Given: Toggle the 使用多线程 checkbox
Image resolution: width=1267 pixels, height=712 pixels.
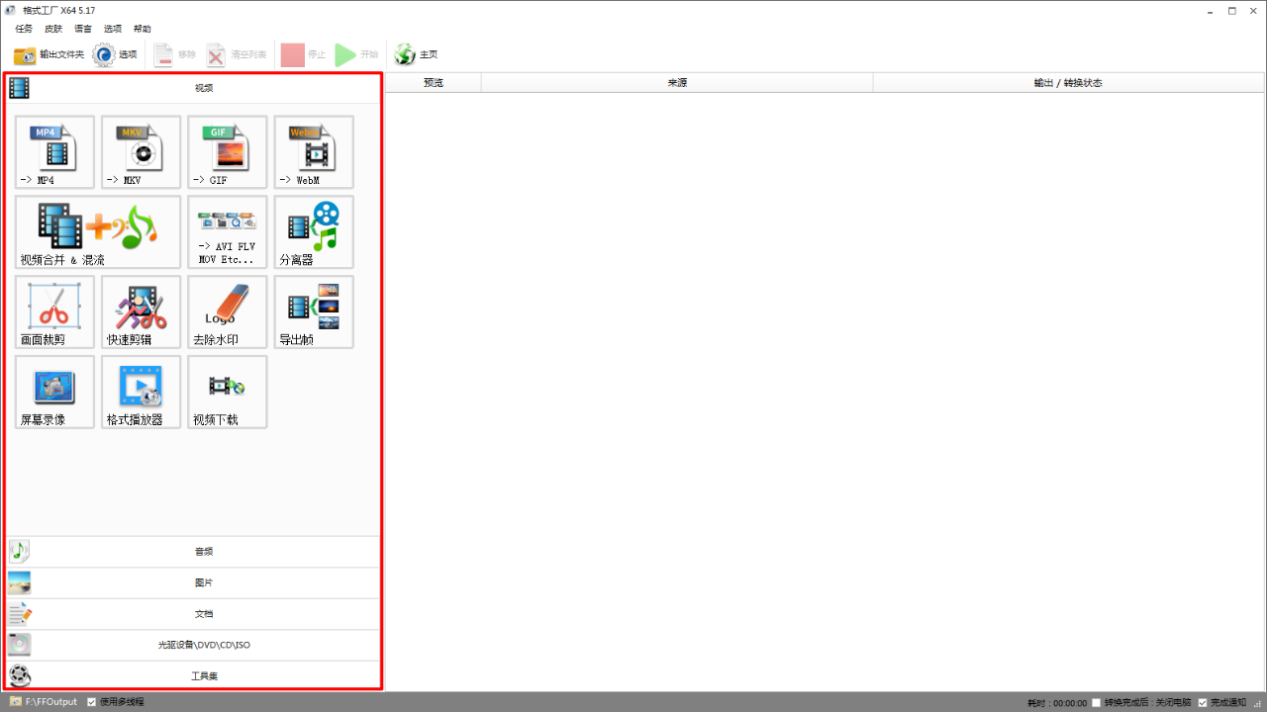Looking at the screenshot, I should (x=92, y=702).
